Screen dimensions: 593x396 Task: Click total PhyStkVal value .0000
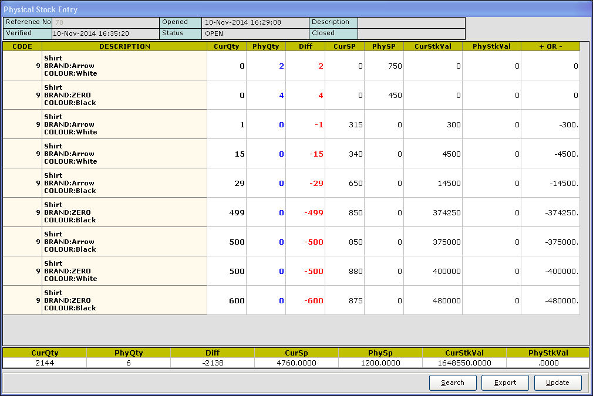pyautogui.click(x=548, y=363)
